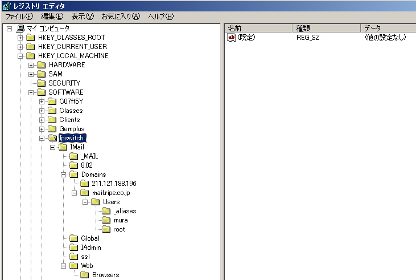Click the HKEY_LOCAL_MACHINE folder icon
The image size is (416, 280).
click(31, 56)
